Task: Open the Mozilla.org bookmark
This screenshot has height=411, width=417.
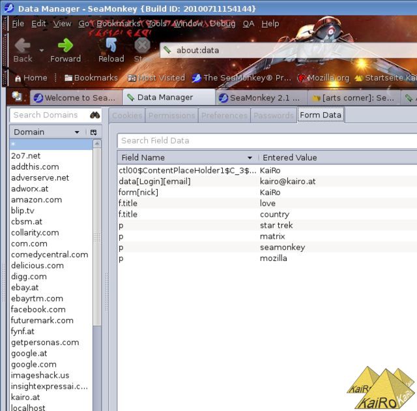Action: click(323, 78)
